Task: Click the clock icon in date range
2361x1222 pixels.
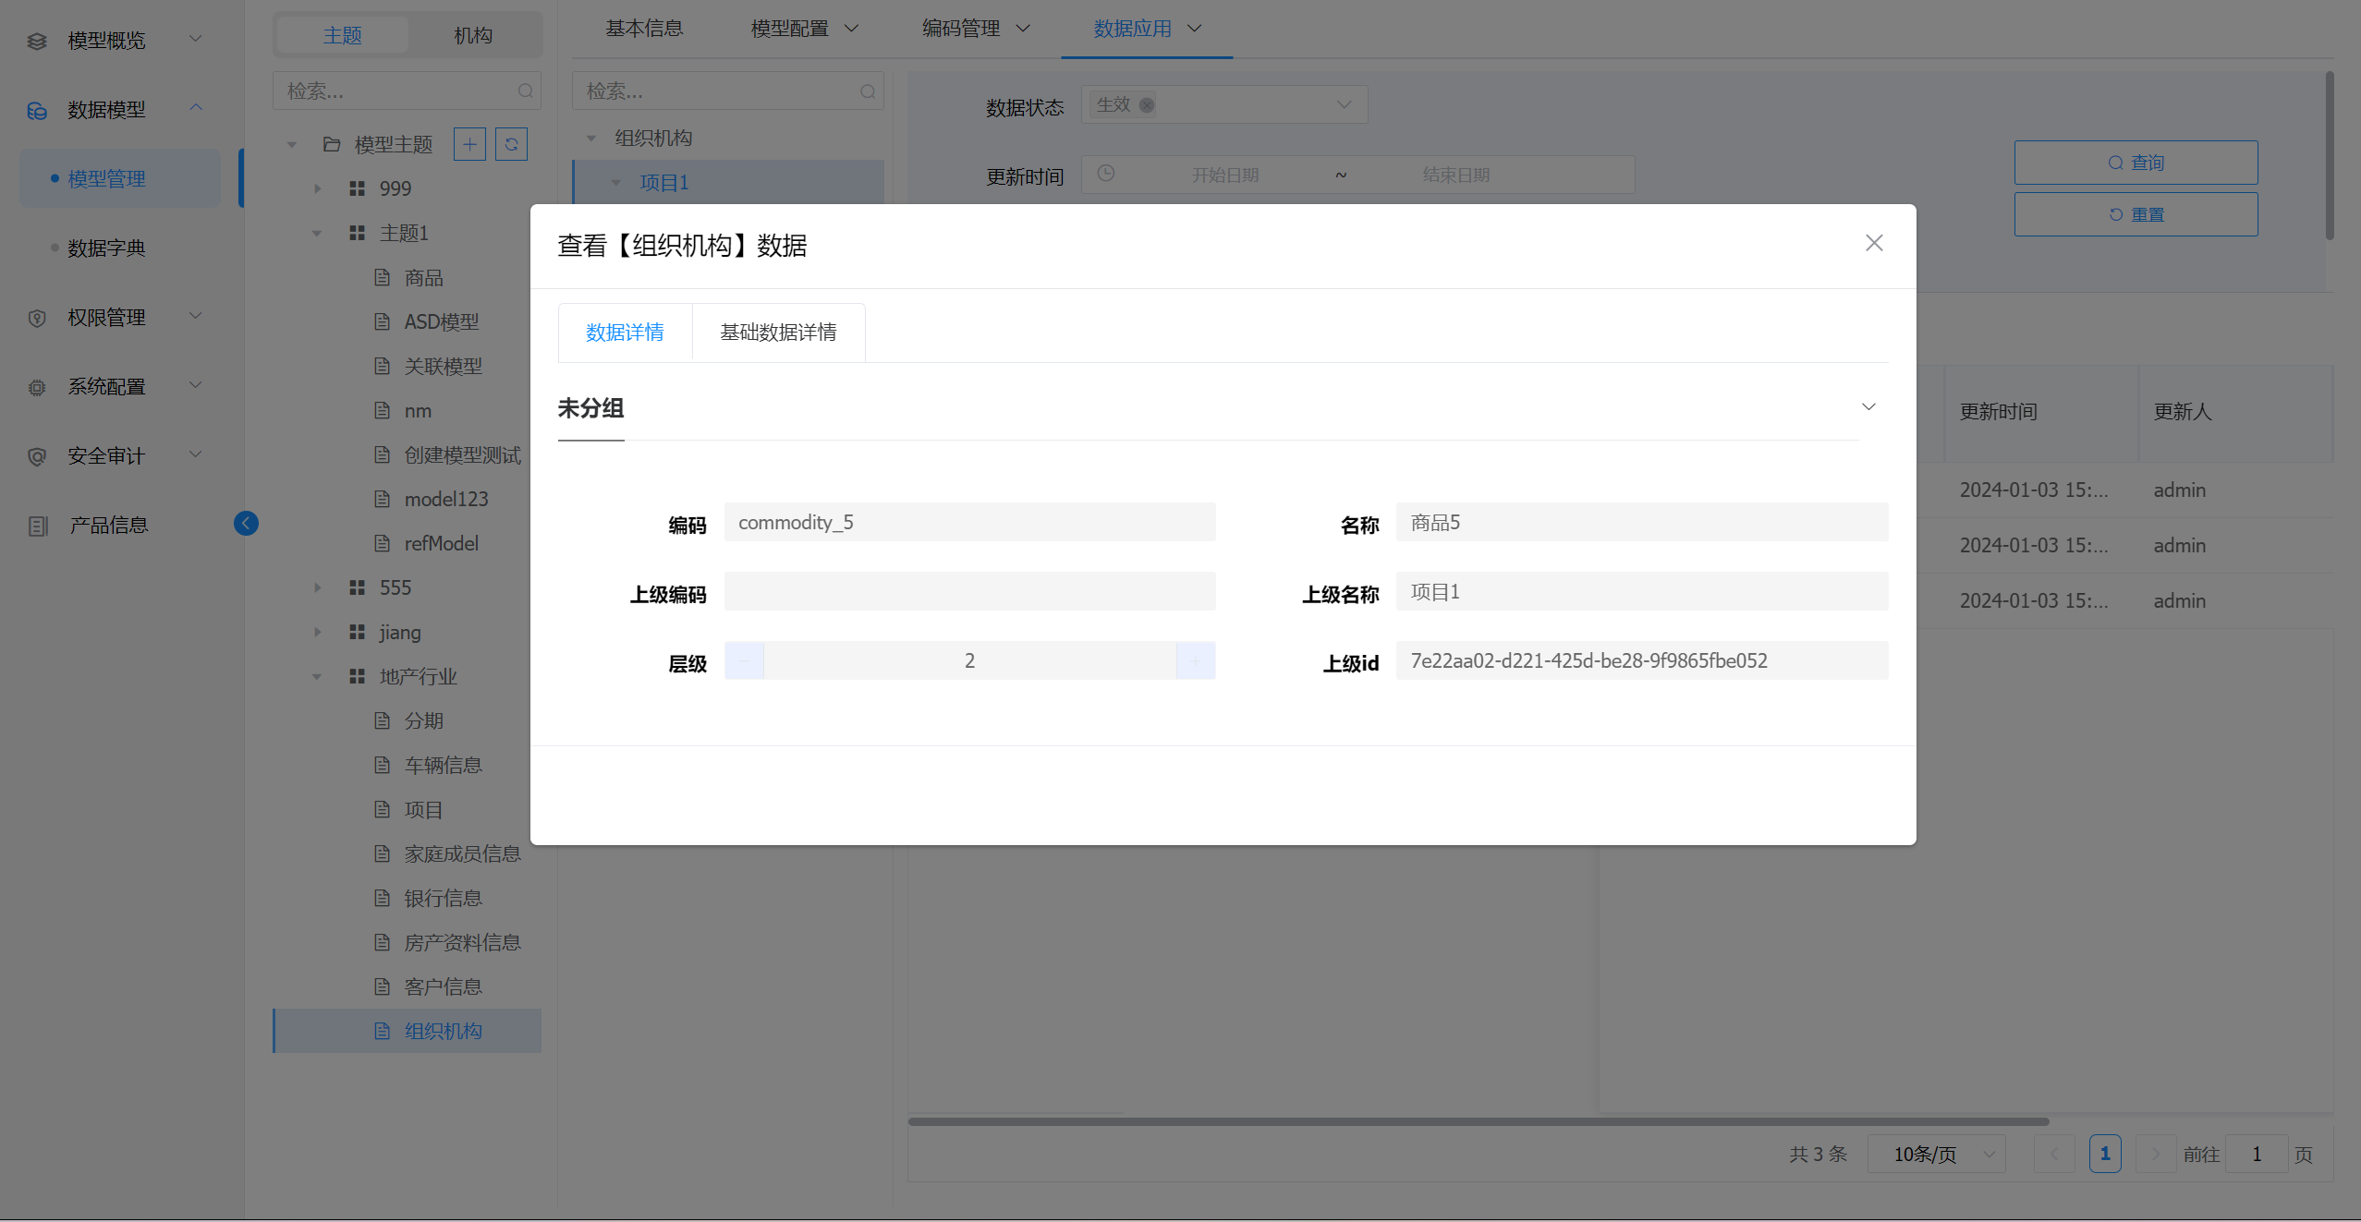Action: point(1106,174)
